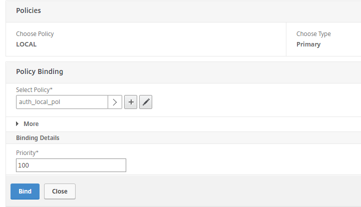Click the Binding Details header
The width and height of the screenshot is (361, 207).
click(x=38, y=137)
